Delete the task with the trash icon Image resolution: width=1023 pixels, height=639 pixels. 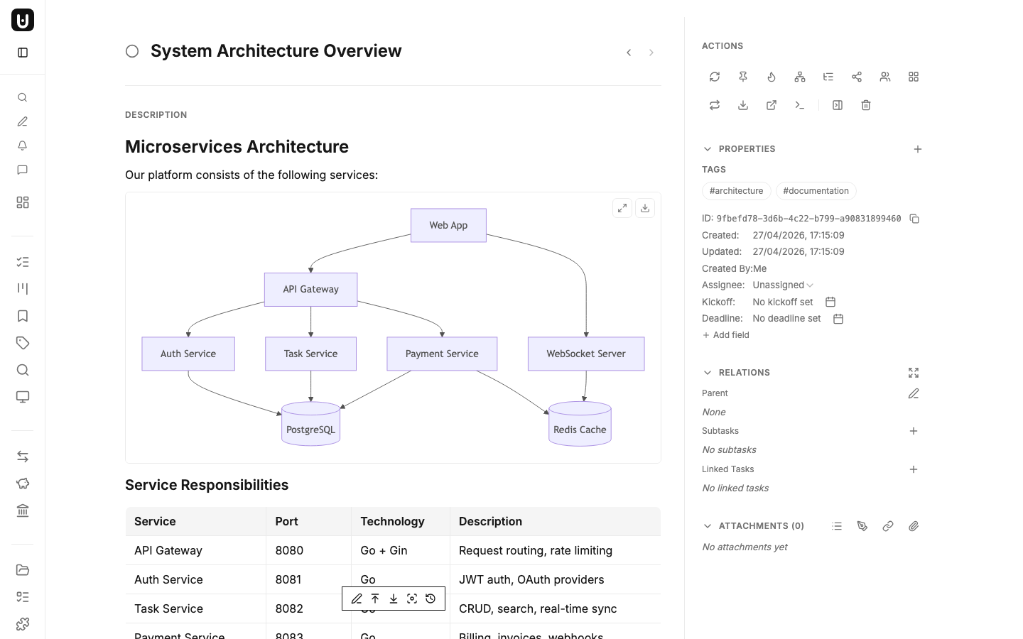[x=865, y=105]
